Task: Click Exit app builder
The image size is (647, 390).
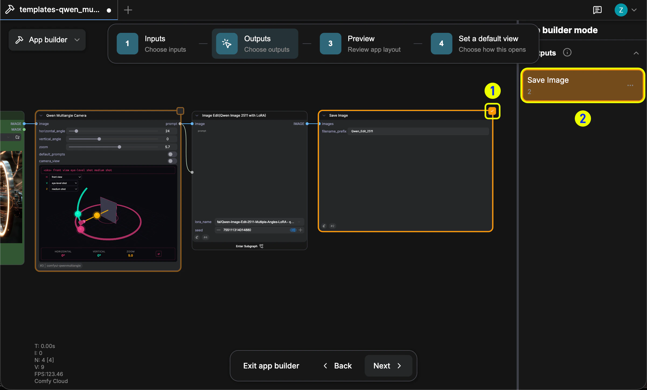Action: 271,365
